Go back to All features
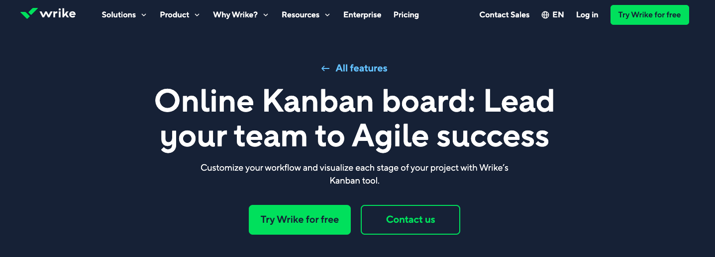Viewport: 715px width, 257px height. [x=361, y=68]
